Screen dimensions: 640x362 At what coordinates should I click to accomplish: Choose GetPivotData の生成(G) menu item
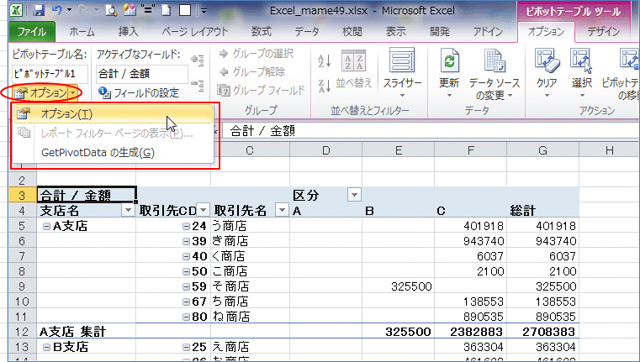click(97, 152)
